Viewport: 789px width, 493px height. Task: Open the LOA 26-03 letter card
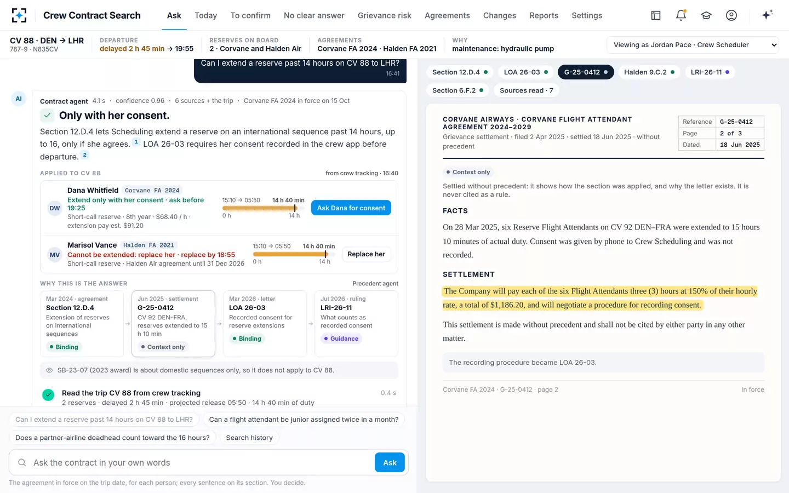(x=265, y=323)
